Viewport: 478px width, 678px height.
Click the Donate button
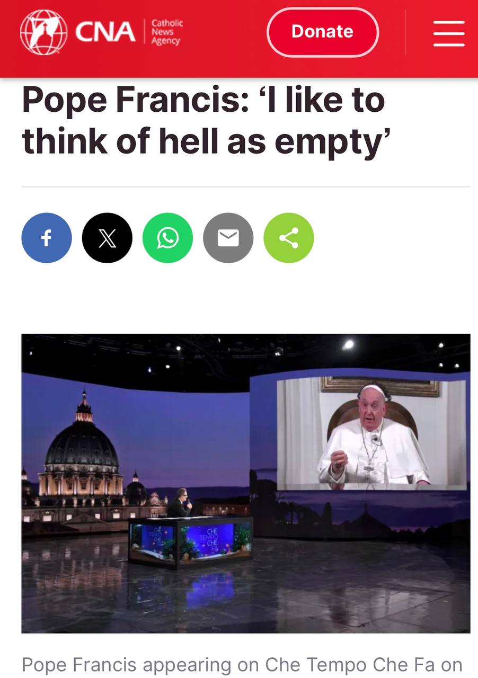(x=323, y=32)
